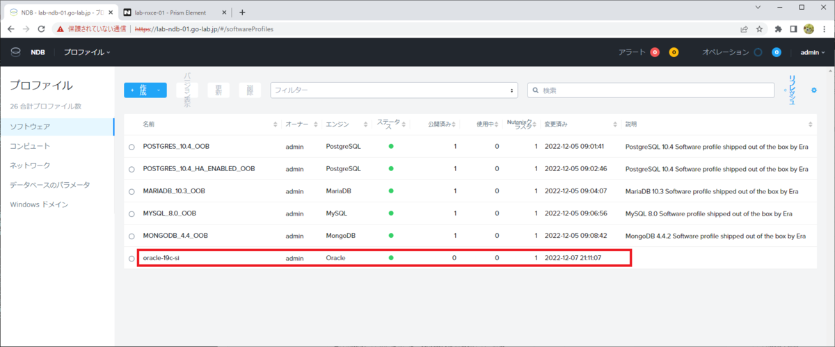Select radio button for POSTGRES_10.4_HA_ENABLED_OOB
835x347 pixels.
coord(132,170)
